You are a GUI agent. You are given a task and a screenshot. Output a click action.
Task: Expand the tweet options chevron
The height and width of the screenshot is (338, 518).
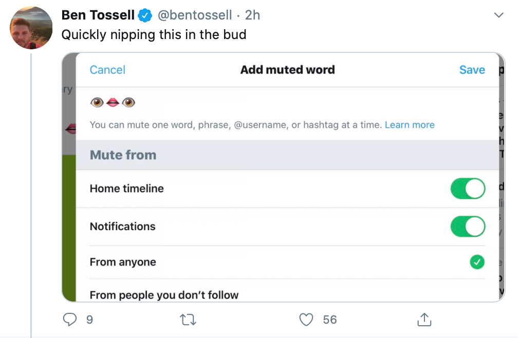pyautogui.click(x=498, y=15)
